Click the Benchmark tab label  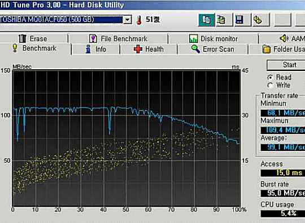point(40,48)
